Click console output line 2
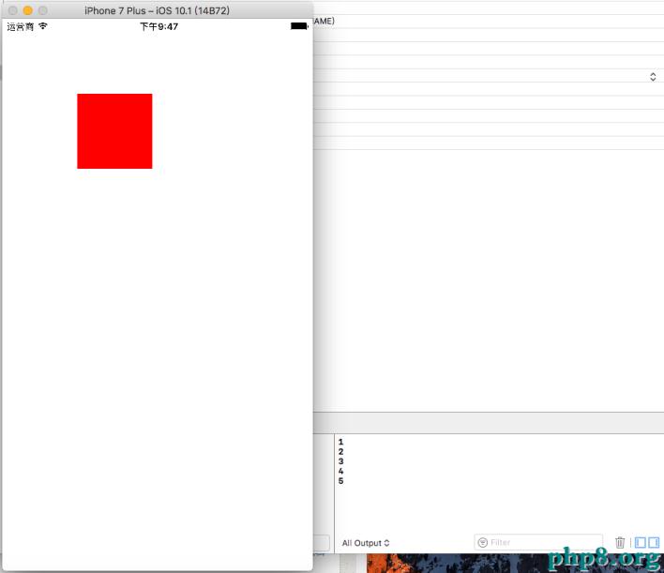 [340, 451]
